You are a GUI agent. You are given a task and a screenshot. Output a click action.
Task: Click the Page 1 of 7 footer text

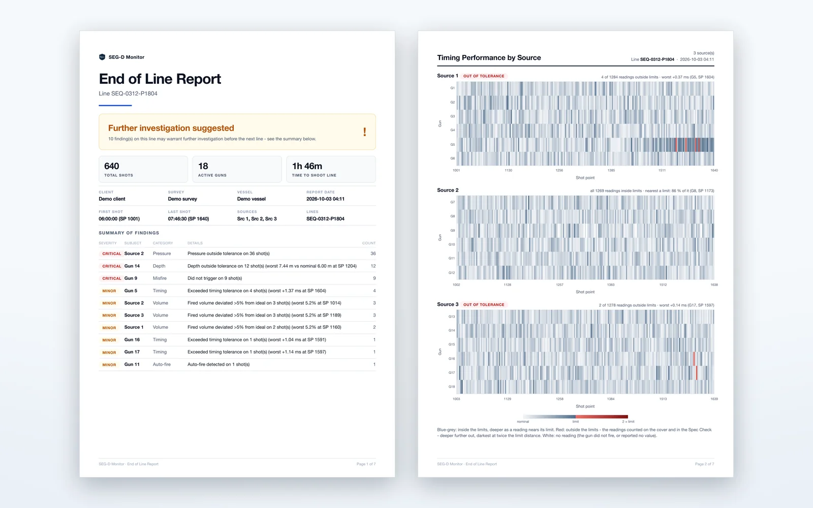366,464
